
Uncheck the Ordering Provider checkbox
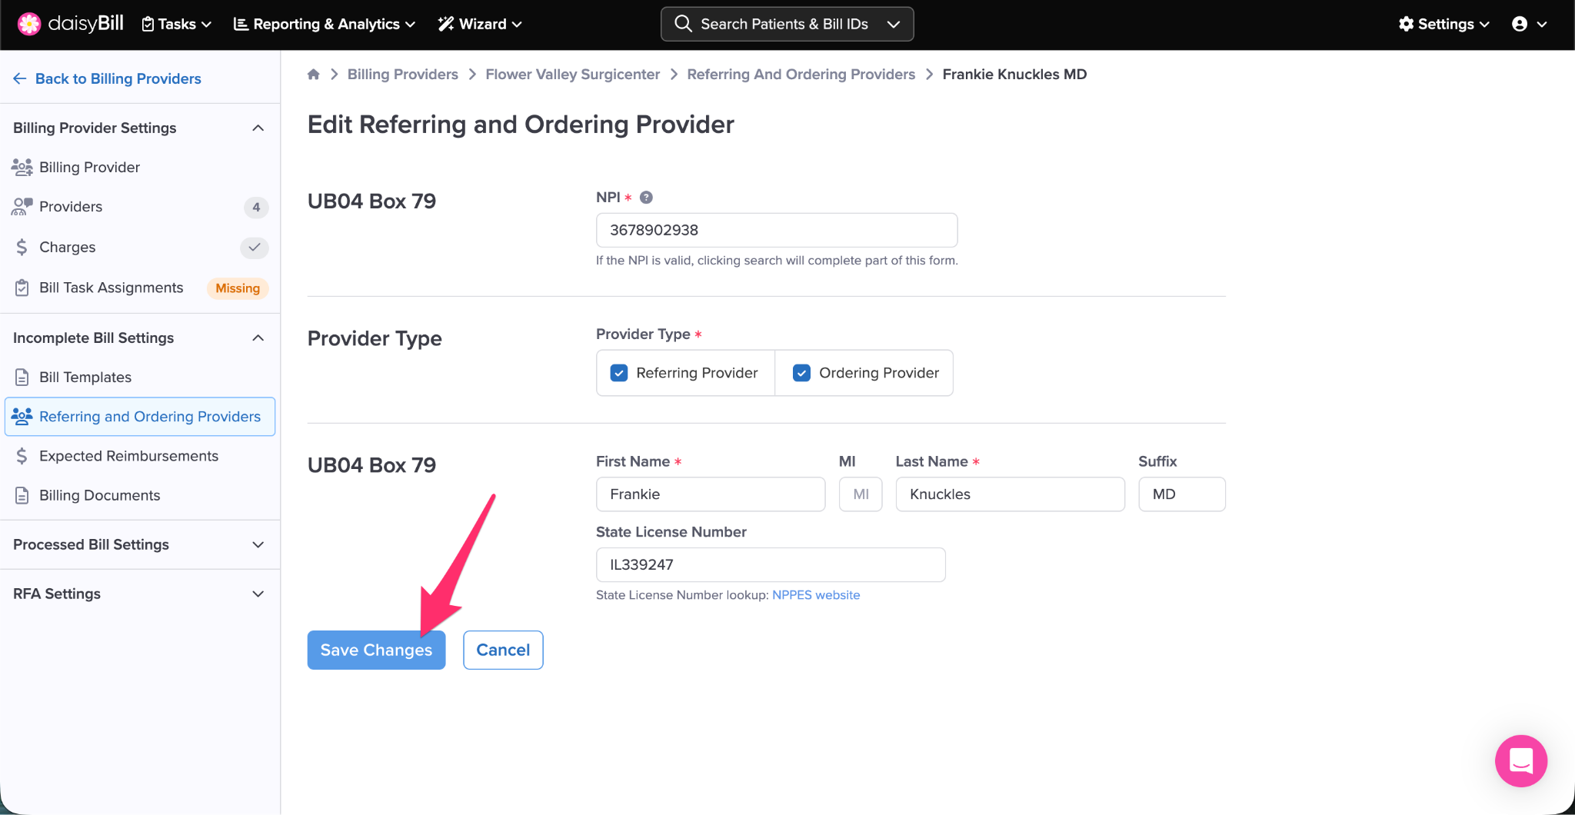801,373
